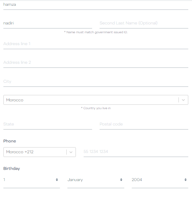This screenshot has width=192, height=197.
Task: Click the up-down arrows of the day selector
Action: pos(57,180)
